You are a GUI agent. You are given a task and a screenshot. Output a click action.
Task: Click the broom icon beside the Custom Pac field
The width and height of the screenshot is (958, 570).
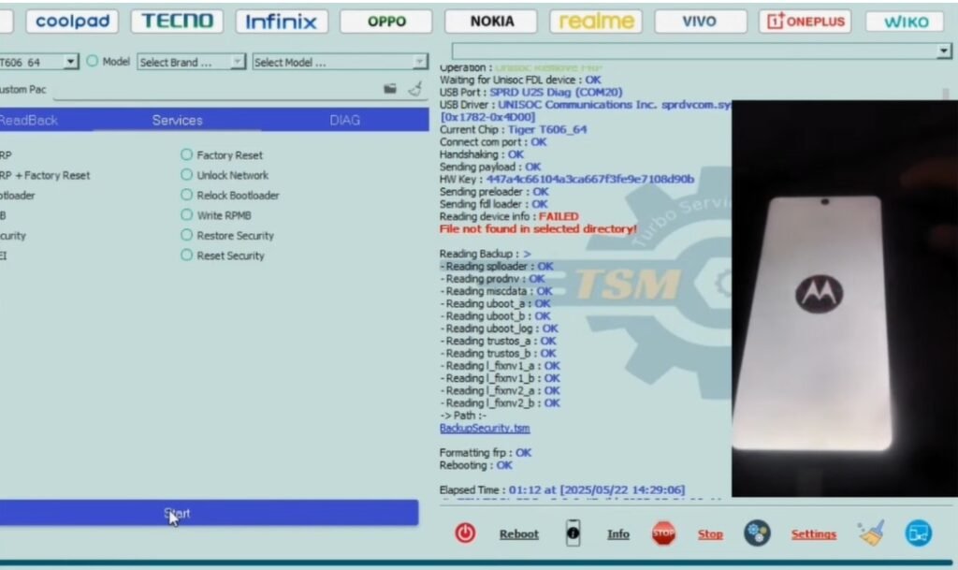pos(415,89)
